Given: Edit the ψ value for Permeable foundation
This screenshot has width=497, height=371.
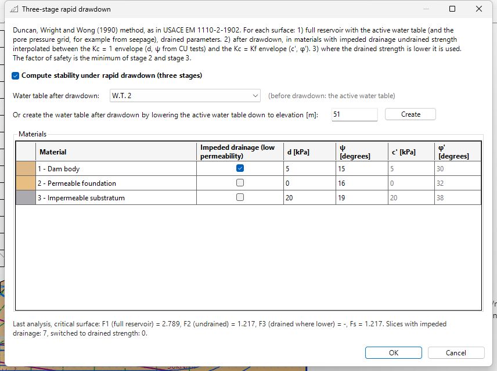Looking at the screenshot, I should coord(362,183).
